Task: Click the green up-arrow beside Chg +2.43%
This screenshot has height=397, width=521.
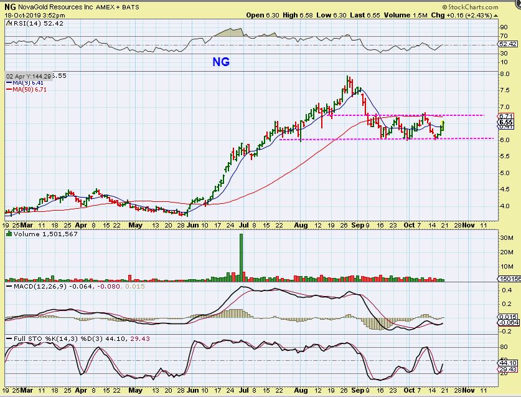Action: click(x=495, y=16)
